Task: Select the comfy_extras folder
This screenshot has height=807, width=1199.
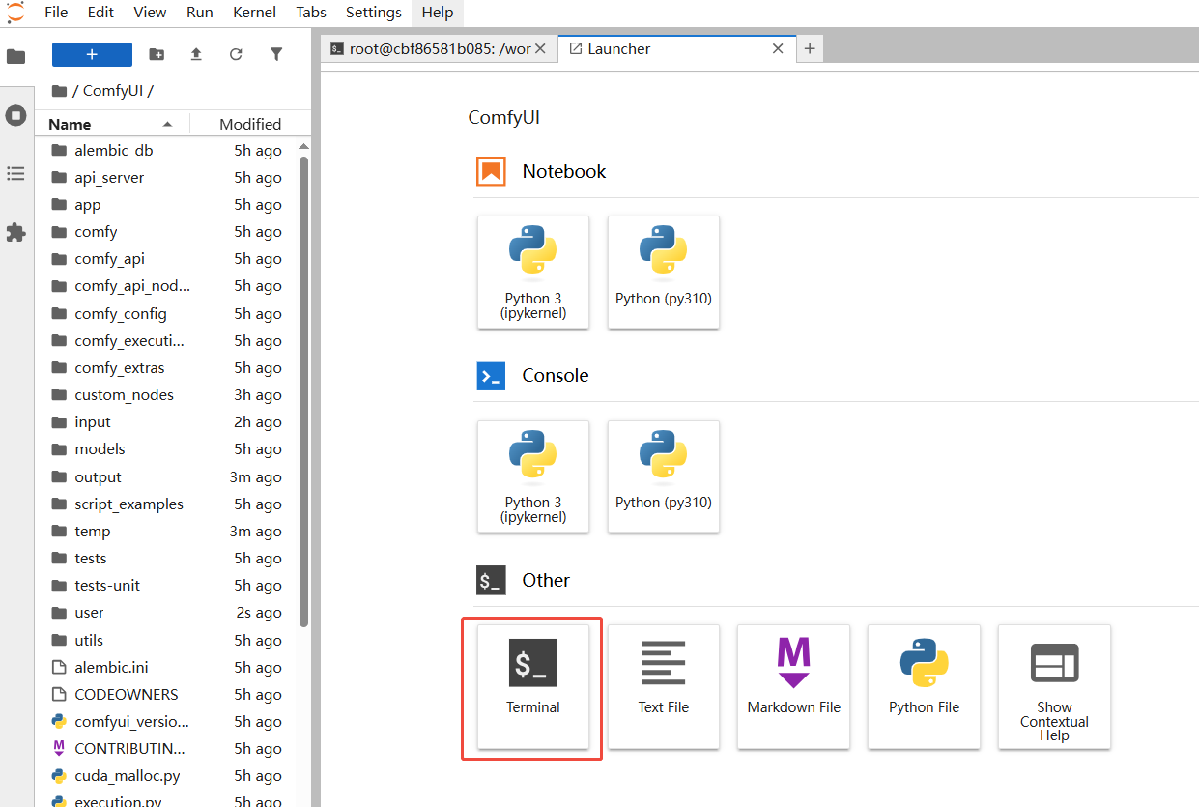Action: (x=166, y=368)
